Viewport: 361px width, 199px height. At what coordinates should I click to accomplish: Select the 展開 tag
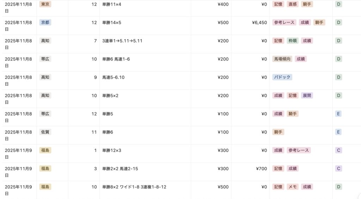click(307, 96)
